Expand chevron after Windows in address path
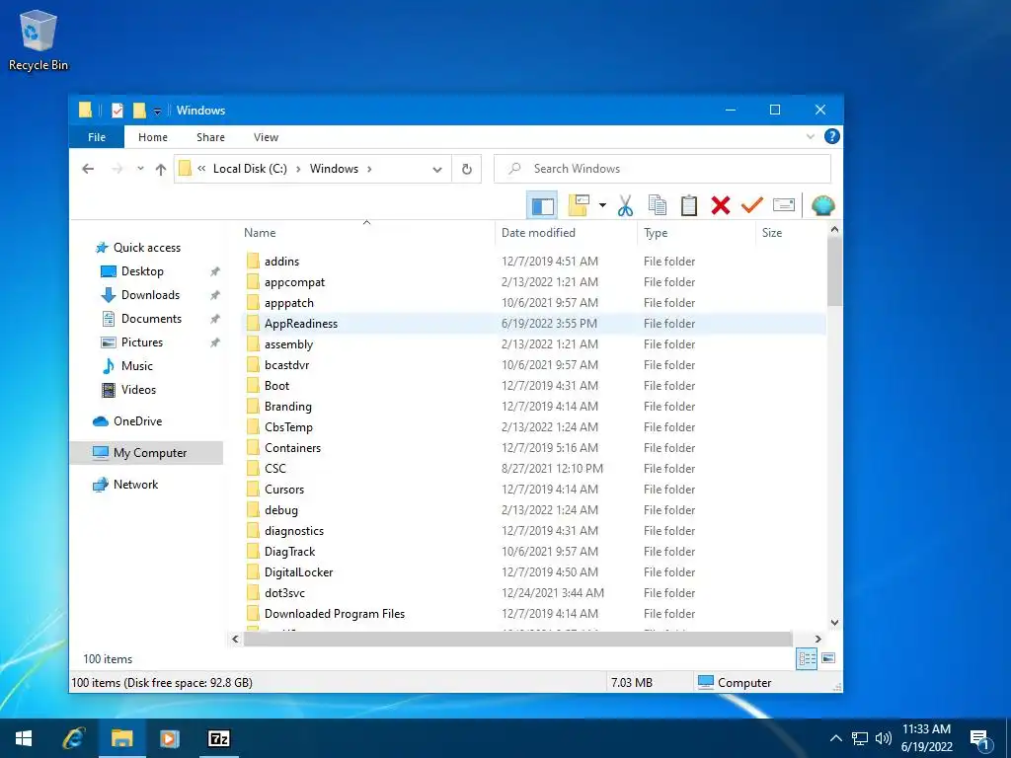The width and height of the screenshot is (1011, 758). pyautogui.click(x=369, y=169)
